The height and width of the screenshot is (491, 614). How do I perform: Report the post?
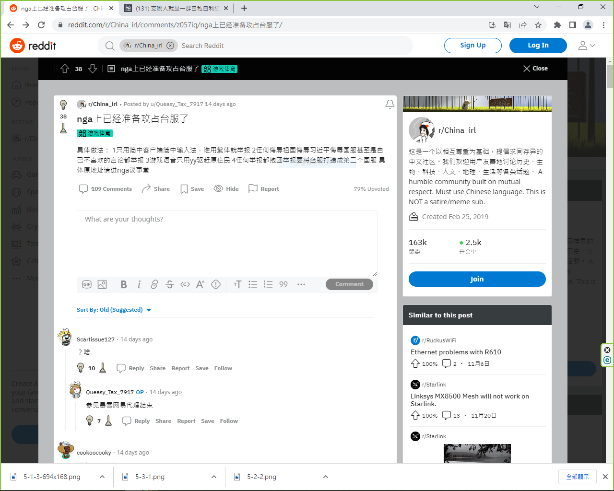click(263, 189)
